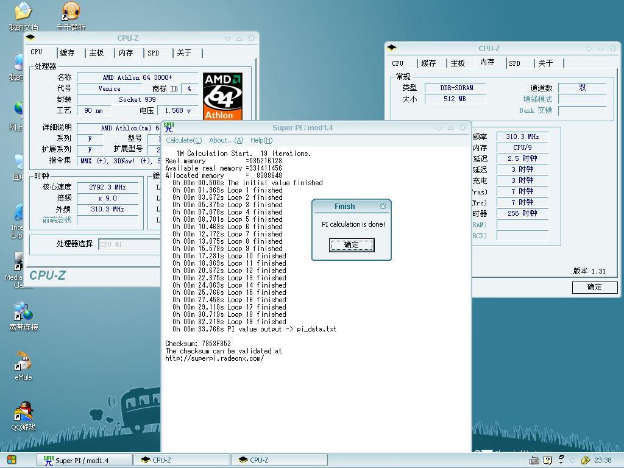The width and height of the screenshot is (624, 468).
Task: Open 关于 tab in CPU-Z memory window
Action: [x=545, y=63]
